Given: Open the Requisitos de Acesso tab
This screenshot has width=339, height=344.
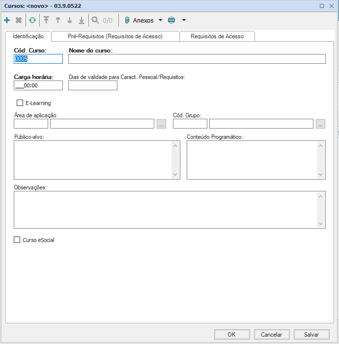Looking at the screenshot, I should pos(217,36).
